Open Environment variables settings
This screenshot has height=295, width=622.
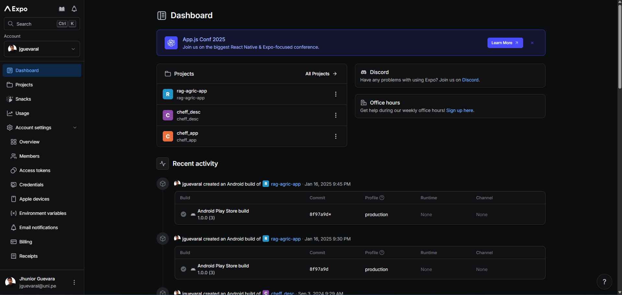coord(42,213)
